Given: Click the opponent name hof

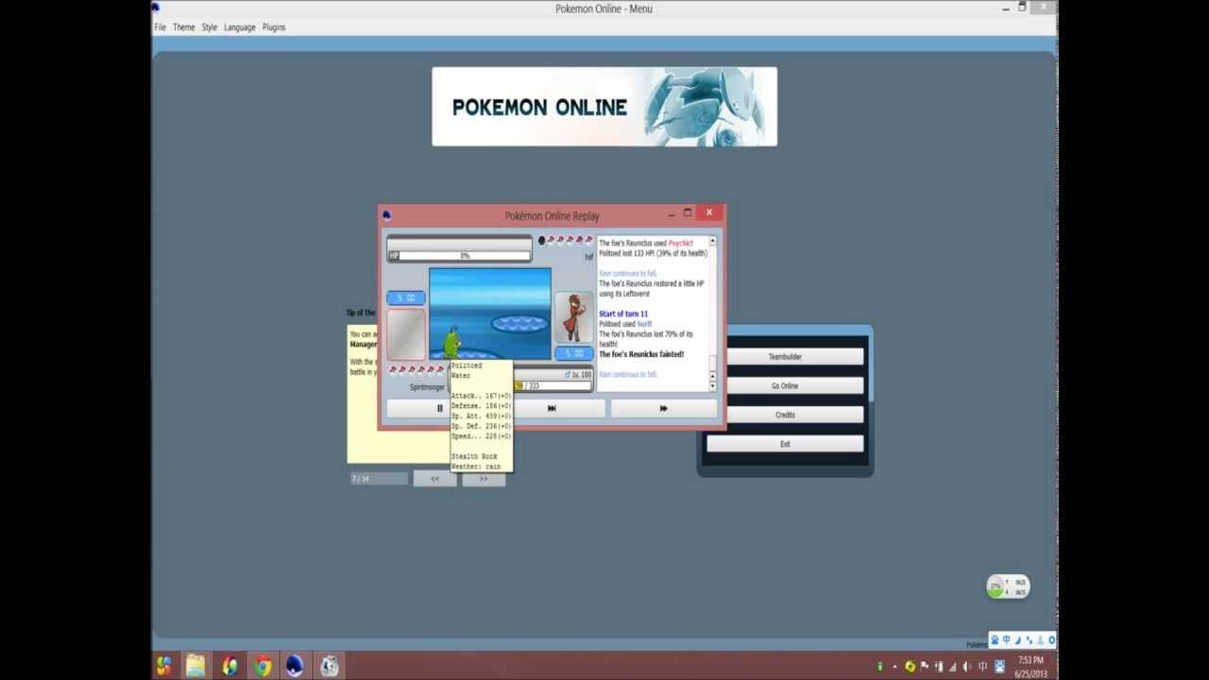Looking at the screenshot, I should 588,257.
